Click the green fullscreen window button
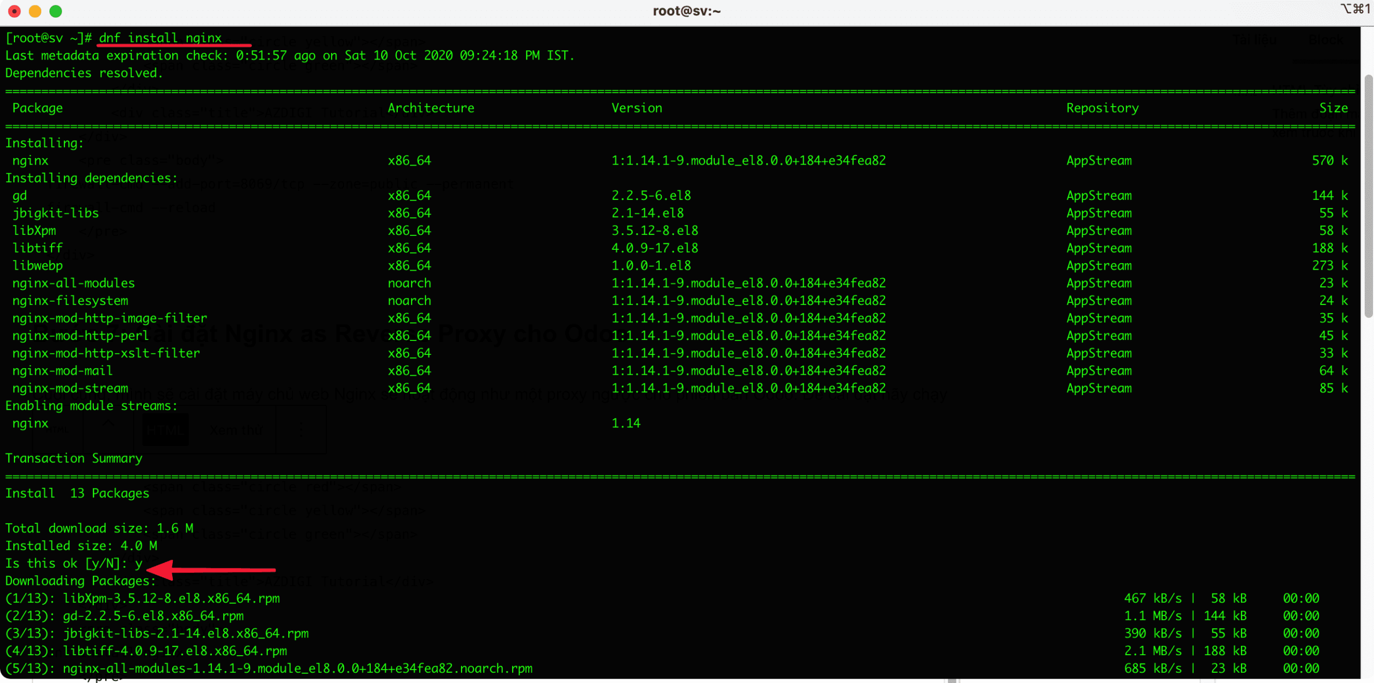 (x=55, y=11)
